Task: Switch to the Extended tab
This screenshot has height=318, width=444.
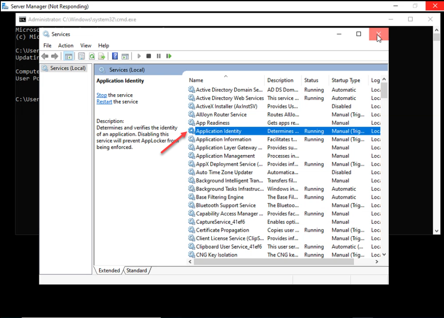Action: pos(109,270)
